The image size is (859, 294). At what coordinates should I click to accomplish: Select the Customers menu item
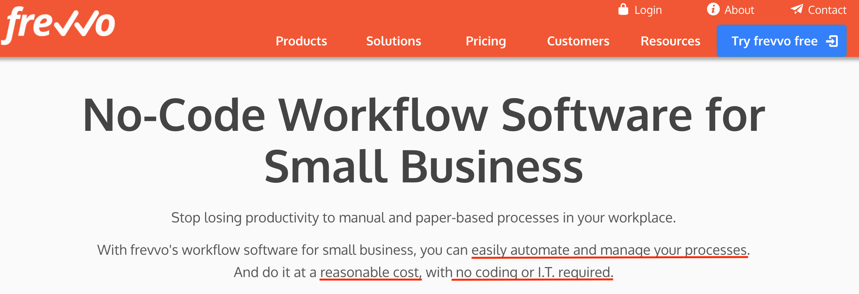point(578,41)
